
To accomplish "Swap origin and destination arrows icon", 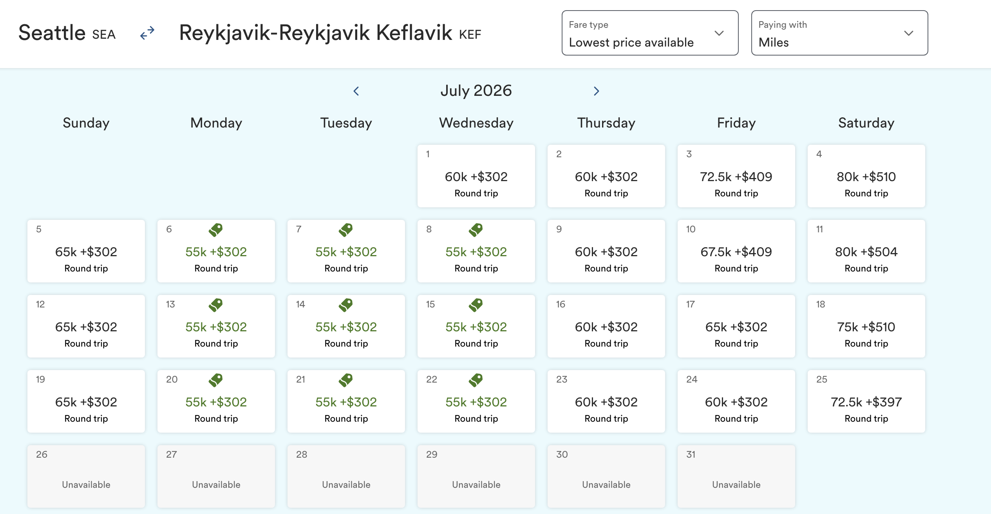I will click(147, 33).
